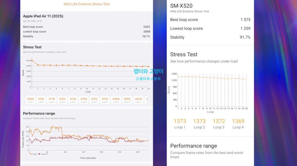This screenshot has width=297, height=166.
Task: Click the Stress Test heading in iPad panel
Action: pos(32,47)
